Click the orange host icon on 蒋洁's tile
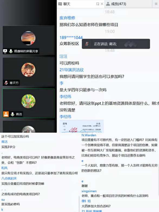Image resolution: width=159 pixels, height=212 pixels. (6, 114)
